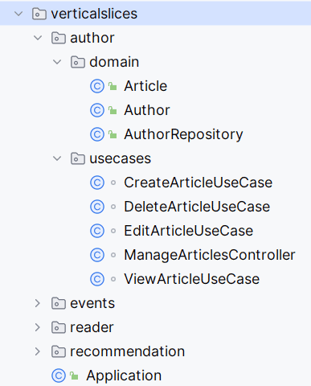The width and height of the screenshot is (311, 386).
Task: Open the DeleteArticleUseCase file
Action: tap(197, 207)
